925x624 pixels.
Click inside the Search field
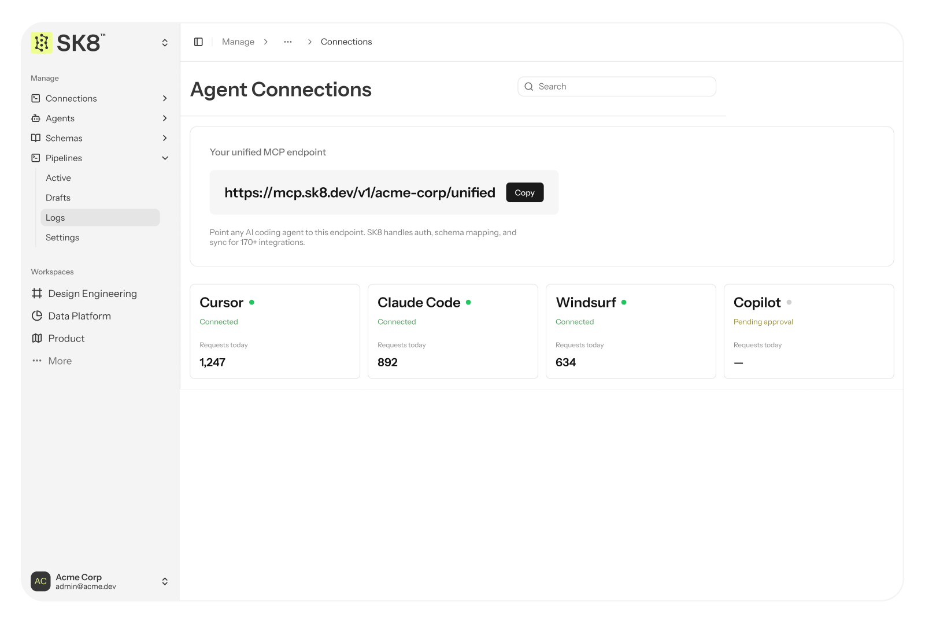616,86
